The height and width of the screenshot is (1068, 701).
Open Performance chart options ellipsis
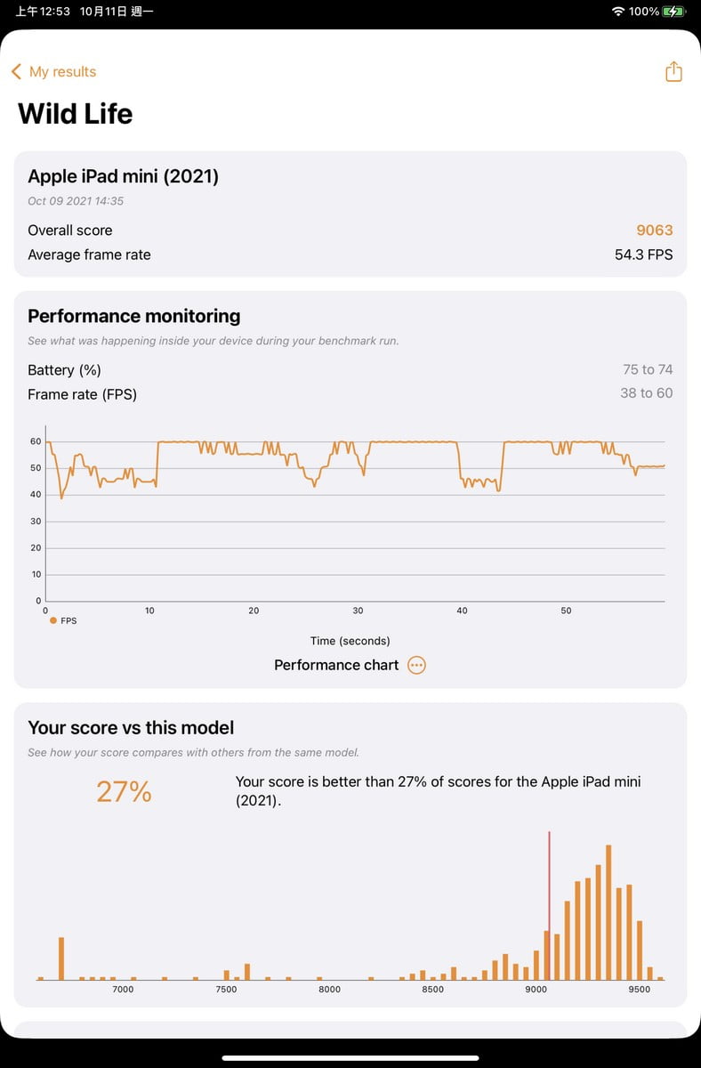[416, 666]
